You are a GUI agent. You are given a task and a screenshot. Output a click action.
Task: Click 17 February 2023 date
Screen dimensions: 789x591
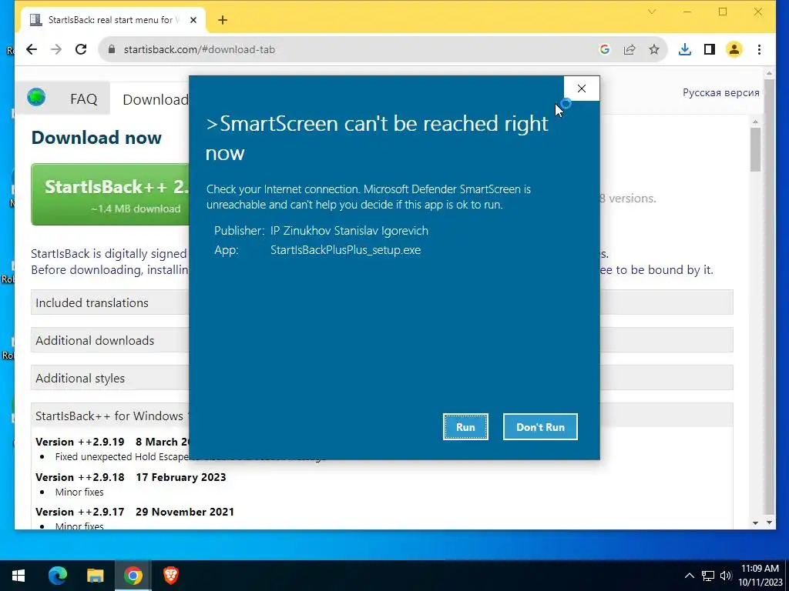[180, 477]
